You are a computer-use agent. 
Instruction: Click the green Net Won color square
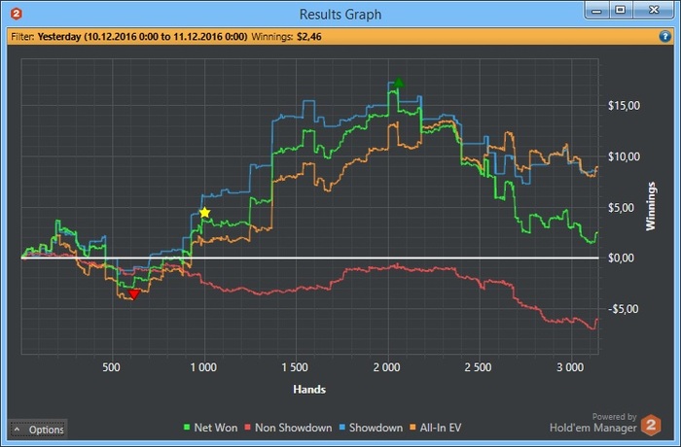click(187, 428)
